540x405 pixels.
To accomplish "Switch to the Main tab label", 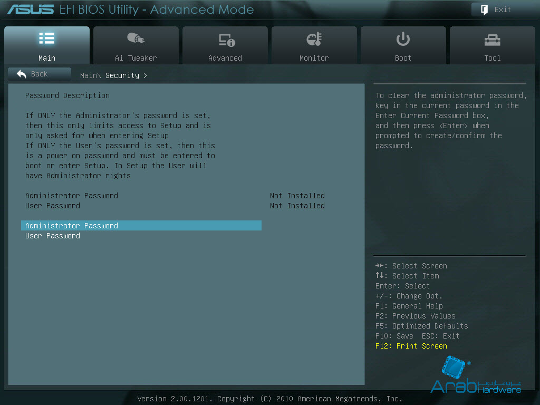I will point(47,58).
